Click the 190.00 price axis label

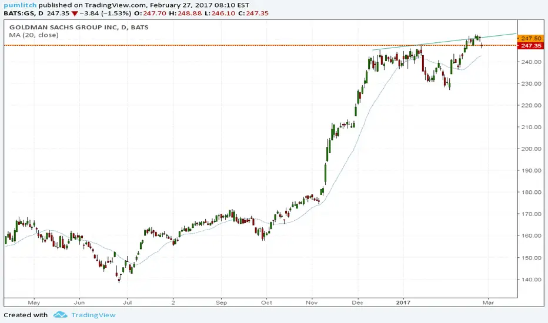(530, 170)
